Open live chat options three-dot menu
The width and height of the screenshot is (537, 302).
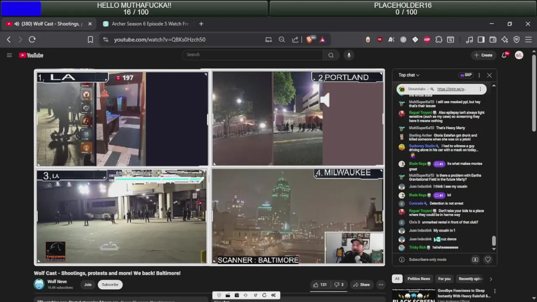tap(479, 75)
